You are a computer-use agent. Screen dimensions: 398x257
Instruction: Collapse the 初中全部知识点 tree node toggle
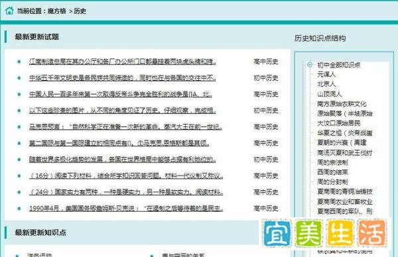tap(310, 65)
